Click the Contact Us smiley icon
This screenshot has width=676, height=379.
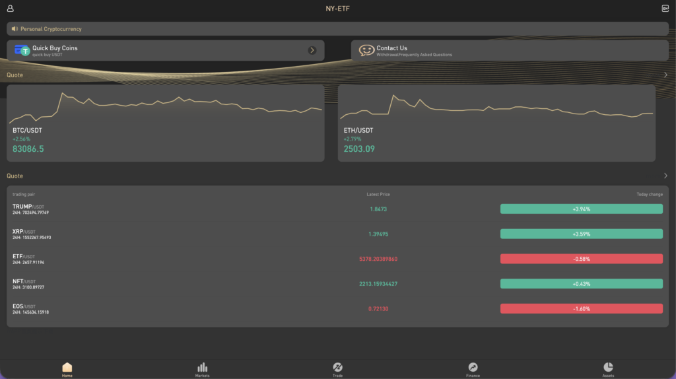click(x=366, y=50)
